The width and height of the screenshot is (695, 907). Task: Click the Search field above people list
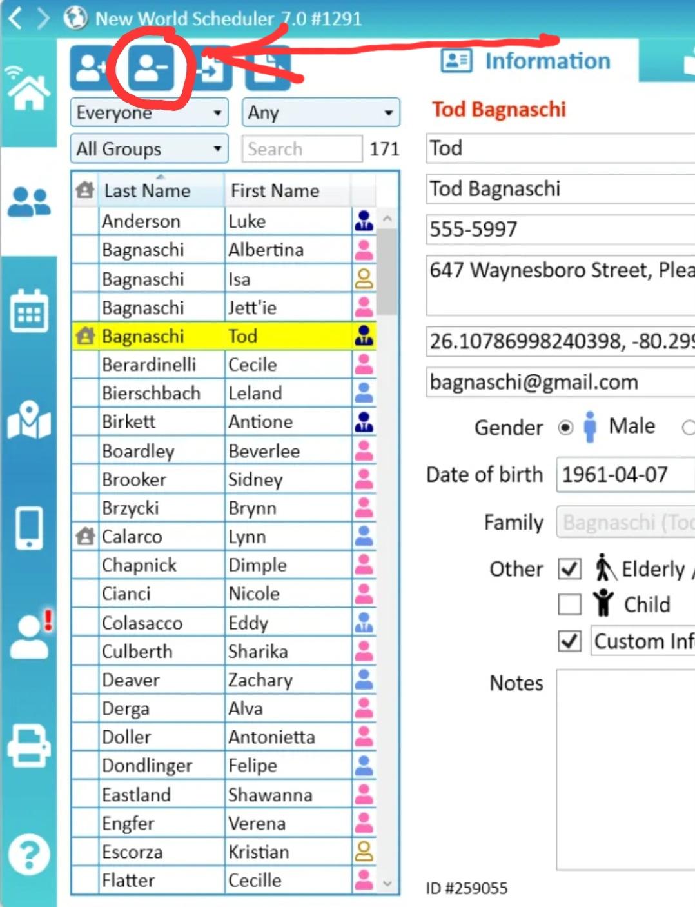(x=301, y=149)
